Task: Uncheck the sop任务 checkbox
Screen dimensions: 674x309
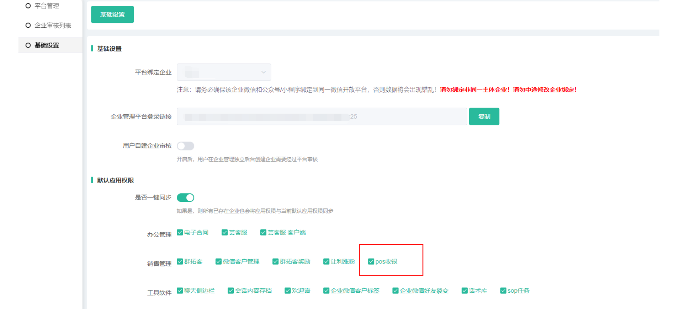Action: click(x=503, y=291)
